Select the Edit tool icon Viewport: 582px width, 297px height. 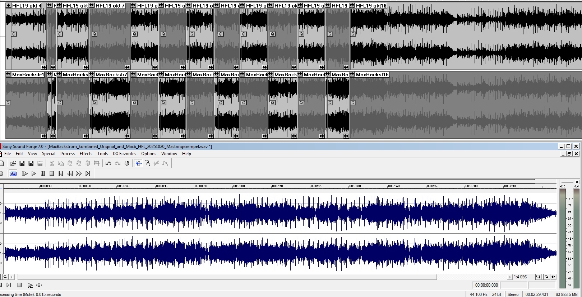138,163
